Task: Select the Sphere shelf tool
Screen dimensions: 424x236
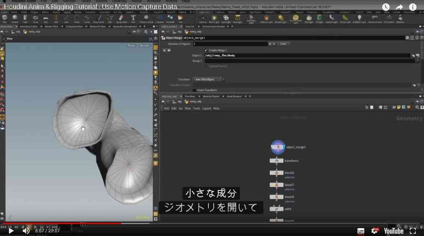Action: [15, 18]
